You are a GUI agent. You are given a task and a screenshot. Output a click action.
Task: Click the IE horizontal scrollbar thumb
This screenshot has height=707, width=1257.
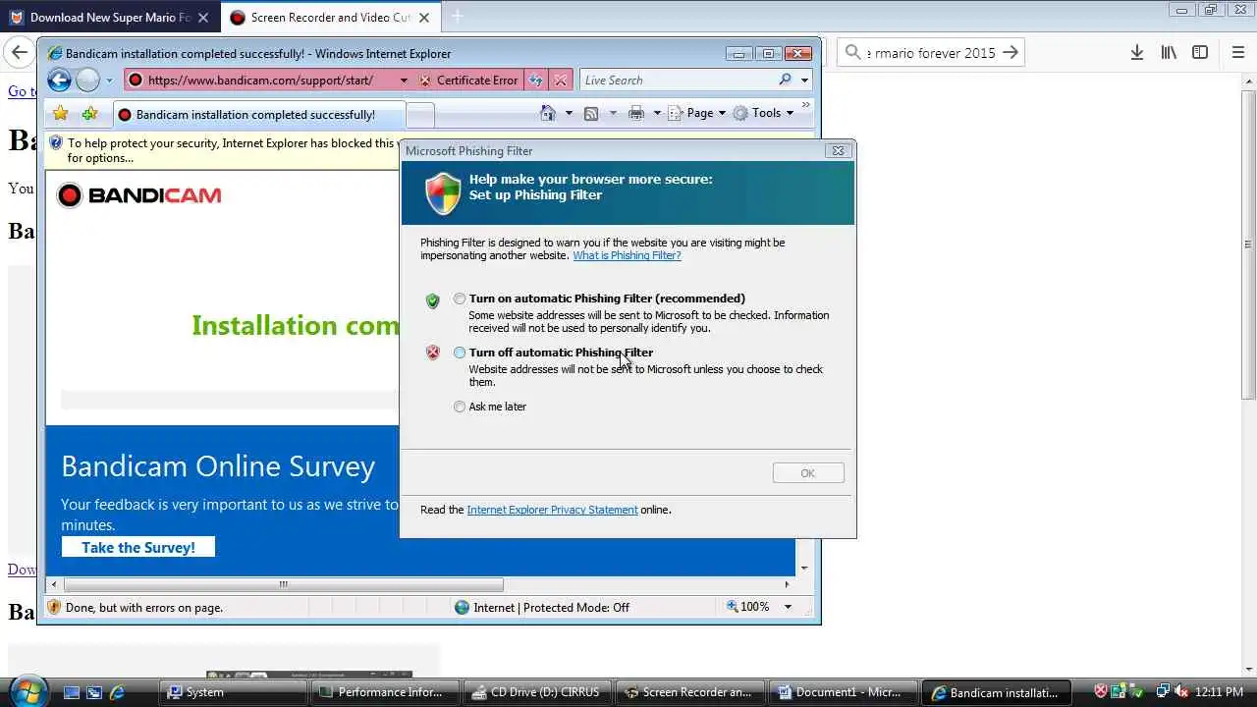[x=283, y=584]
